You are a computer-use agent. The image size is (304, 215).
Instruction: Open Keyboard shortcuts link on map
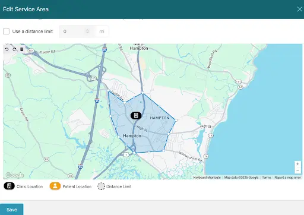coord(207,178)
